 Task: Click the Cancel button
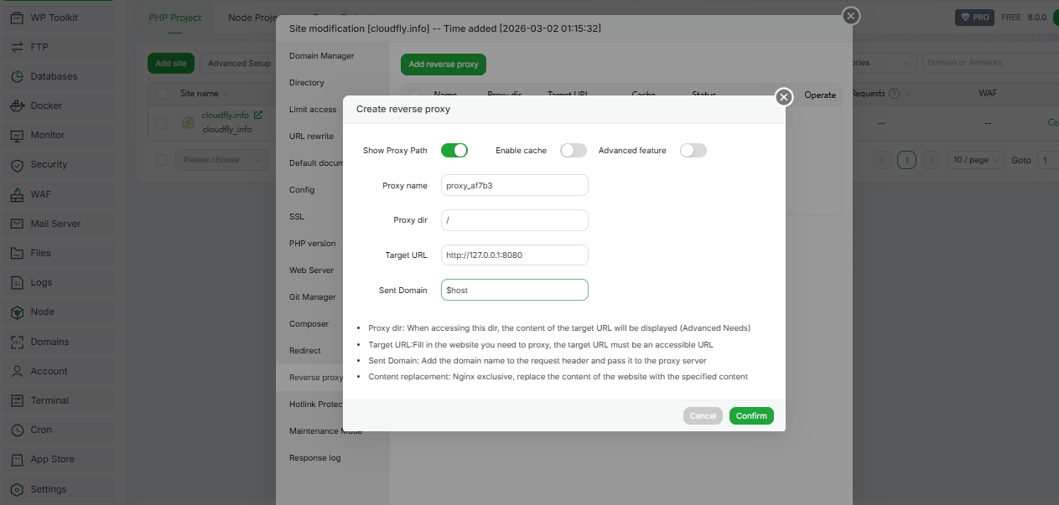[x=703, y=416]
